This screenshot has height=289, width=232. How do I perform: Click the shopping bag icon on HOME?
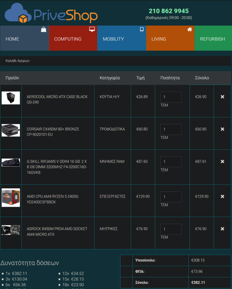point(43,29)
